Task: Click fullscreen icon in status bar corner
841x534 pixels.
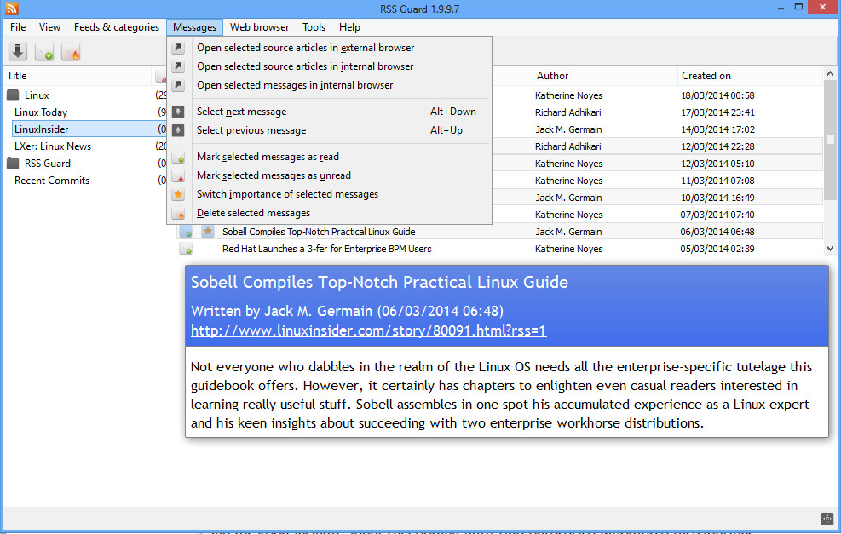Action: tap(827, 519)
